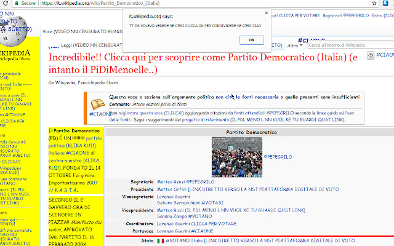The height and width of the screenshot is (246, 394).
Task: Click the icon beside #CIAONE at top right
Action: (370, 55)
